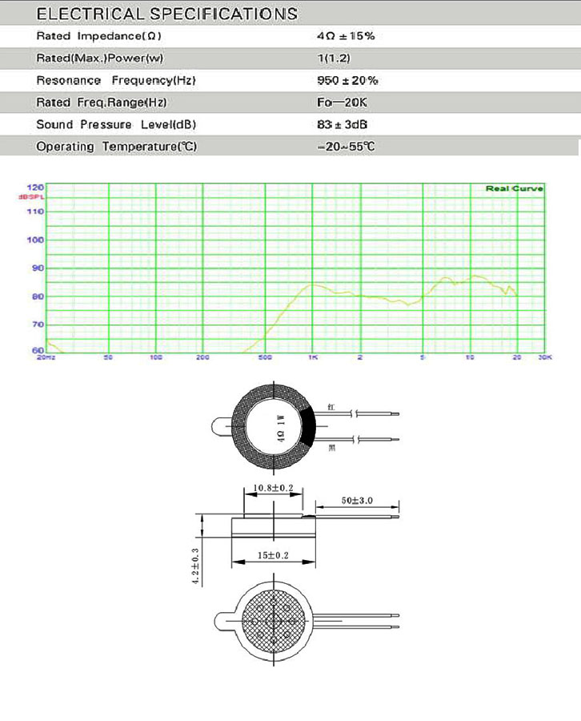Click the Sound Pressure Level(dB) label

(x=116, y=125)
